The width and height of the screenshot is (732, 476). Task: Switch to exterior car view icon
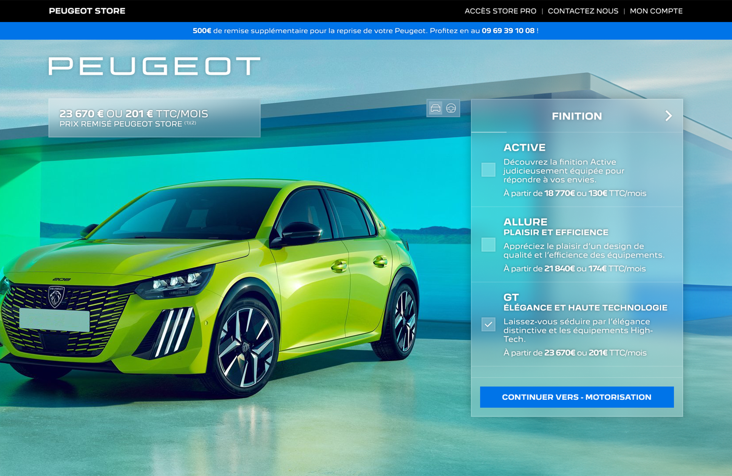(435, 108)
